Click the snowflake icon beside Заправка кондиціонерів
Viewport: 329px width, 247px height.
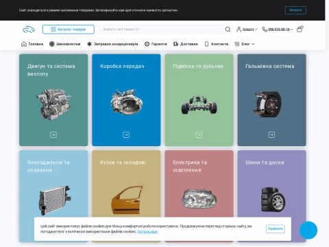tap(89, 44)
